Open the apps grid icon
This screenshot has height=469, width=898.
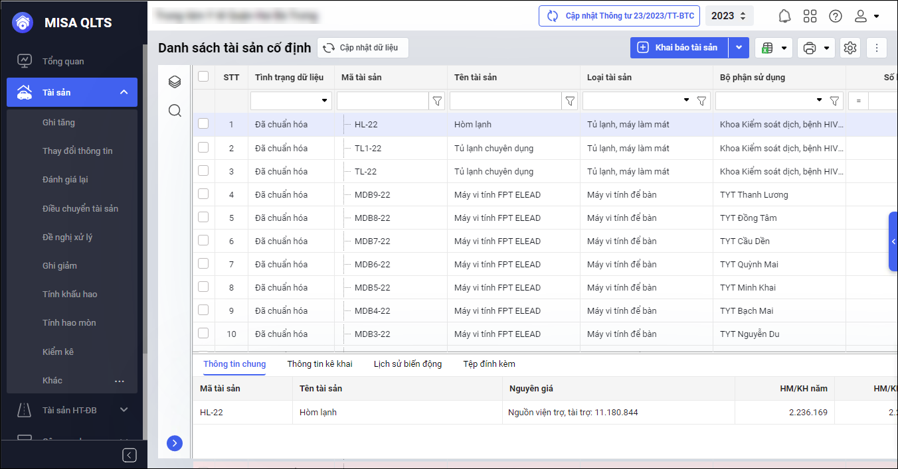coord(810,16)
